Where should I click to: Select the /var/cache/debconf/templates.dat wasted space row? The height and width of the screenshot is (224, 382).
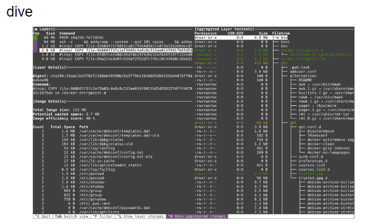coord(107,131)
